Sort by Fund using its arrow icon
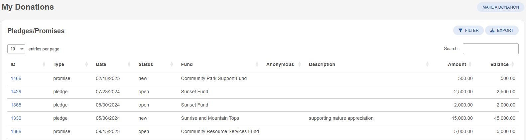The width and height of the screenshot is (526, 140). [257, 64]
